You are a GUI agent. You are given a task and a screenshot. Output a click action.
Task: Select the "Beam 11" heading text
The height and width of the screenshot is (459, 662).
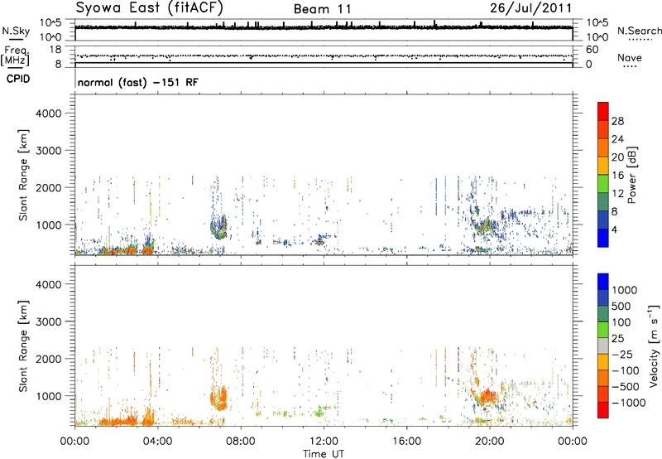coord(322,9)
